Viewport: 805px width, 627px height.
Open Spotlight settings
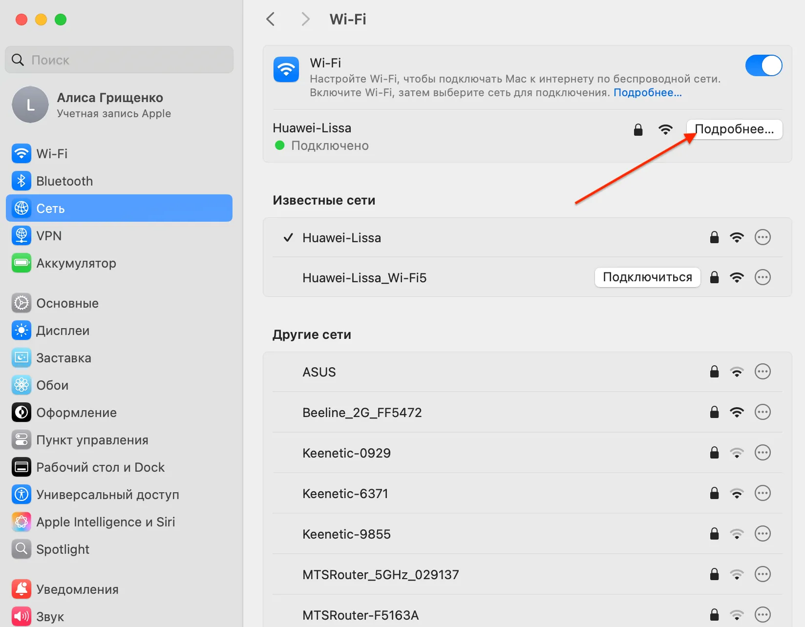pos(119,549)
